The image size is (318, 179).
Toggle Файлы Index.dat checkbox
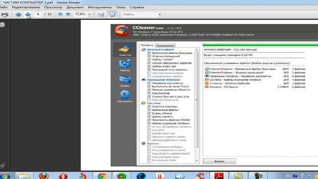point(149,66)
